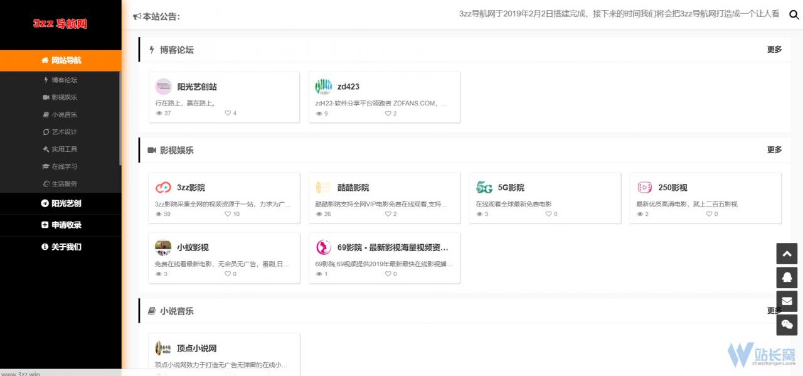The image size is (803, 376).
Task: Open the email envelope floating icon
Action: [x=787, y=301]
